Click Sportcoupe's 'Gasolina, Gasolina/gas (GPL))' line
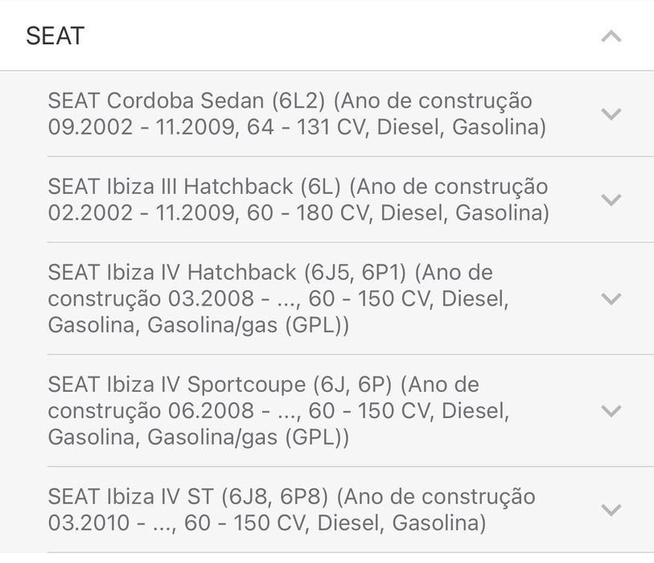This screenshot has height=563, width=654. [x=198, y=438]
